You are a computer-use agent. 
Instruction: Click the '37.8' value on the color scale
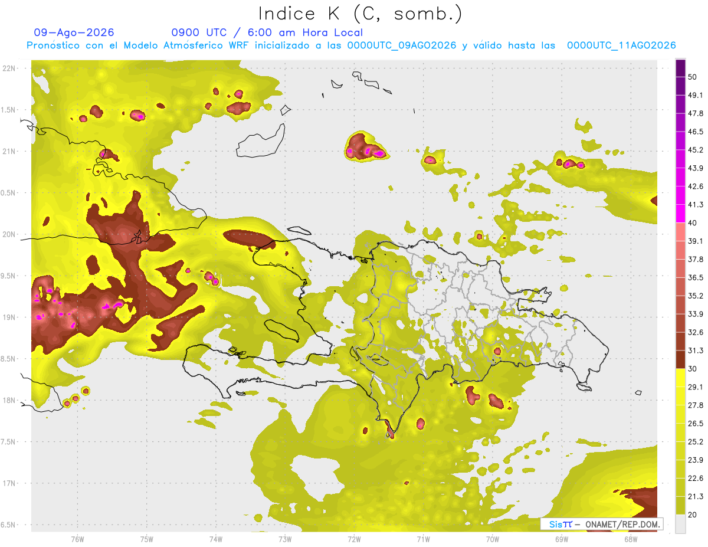pos(696,259)
